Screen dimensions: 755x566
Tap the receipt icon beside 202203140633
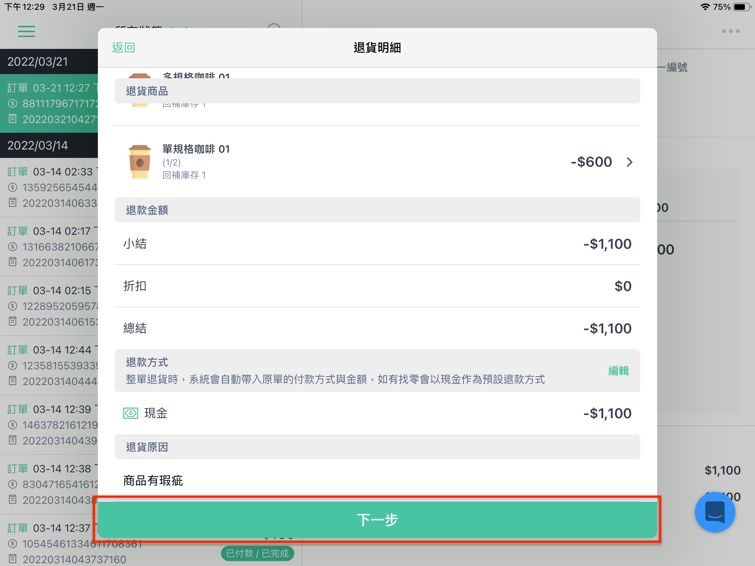coord(13,203)
